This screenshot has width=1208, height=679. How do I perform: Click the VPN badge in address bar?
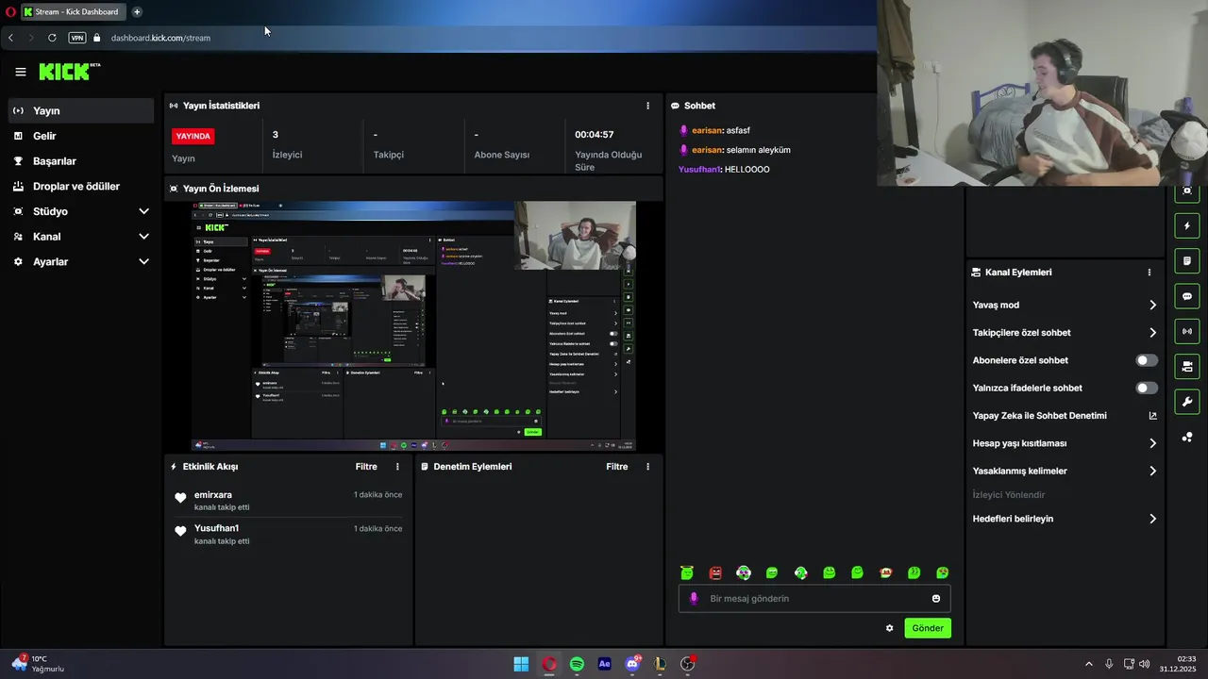77,38
